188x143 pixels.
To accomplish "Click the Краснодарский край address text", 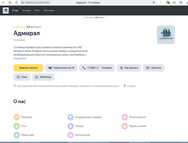I will [x=69, y=86].
